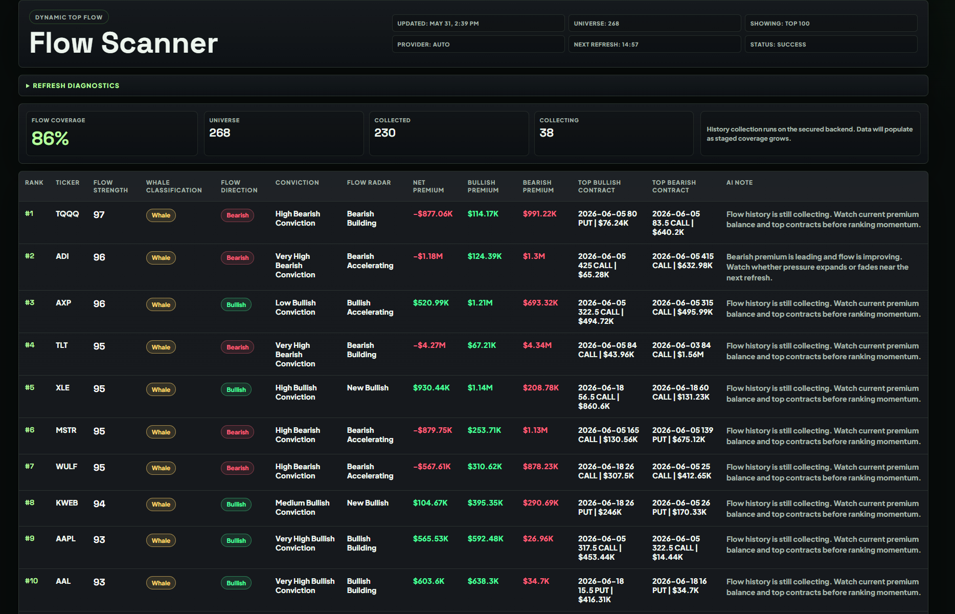Image resolution: width=955 pixels, height=614 pixels.
Task: Click WULF bullish premium $310.62K
Action: pyautogui.click(x=485, y=467)
